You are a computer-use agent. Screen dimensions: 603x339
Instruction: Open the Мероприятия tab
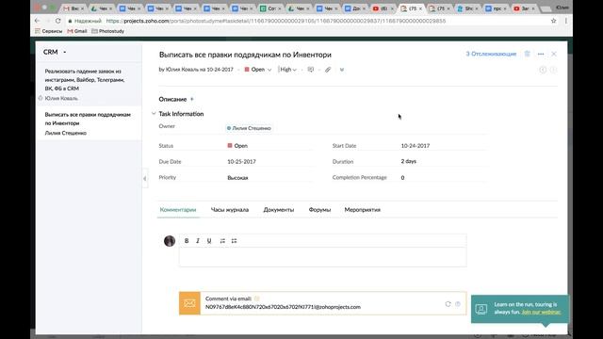(362, 209)
